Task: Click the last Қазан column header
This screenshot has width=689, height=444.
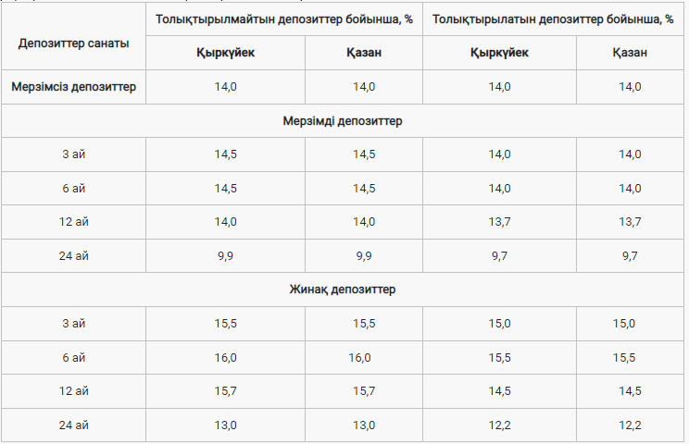Action: (630, 53)
